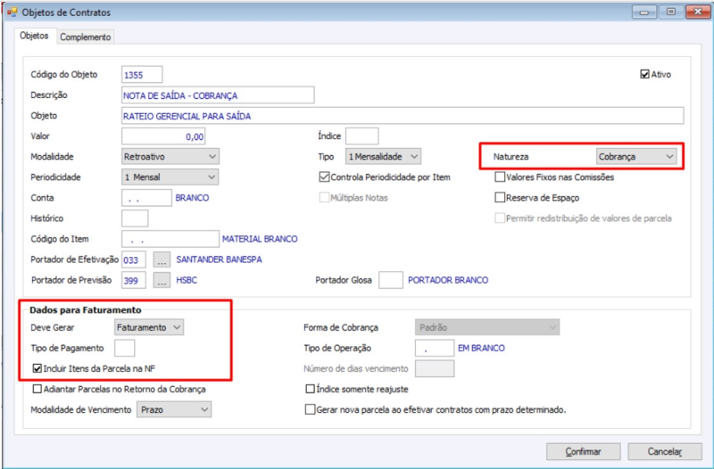Click the Objeto text field

tap(403, 116)
